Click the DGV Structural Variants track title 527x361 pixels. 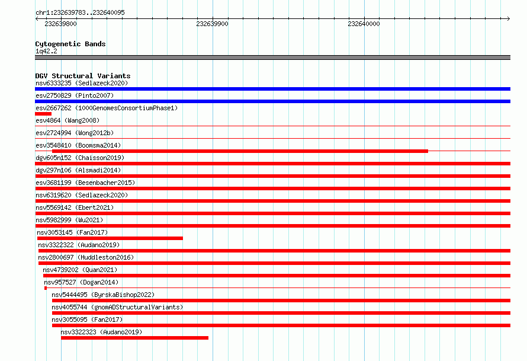pos(83,76)
